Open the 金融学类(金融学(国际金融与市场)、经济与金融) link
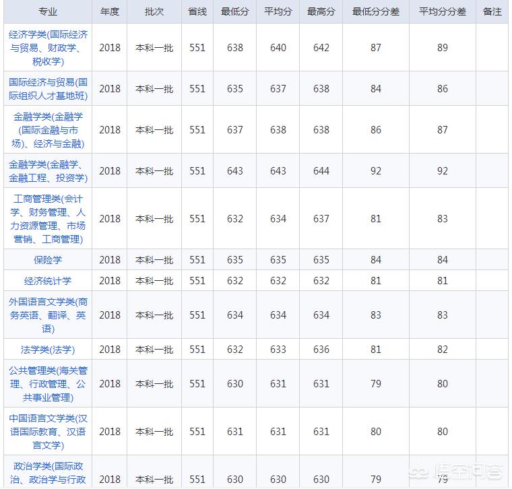This screenshot has width=512, height=489. click(x=48, y=130)
